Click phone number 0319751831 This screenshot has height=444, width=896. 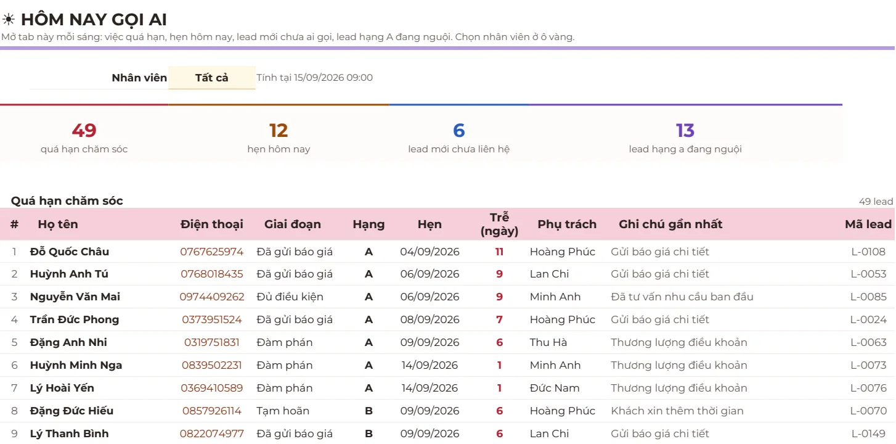pos(212,342)
